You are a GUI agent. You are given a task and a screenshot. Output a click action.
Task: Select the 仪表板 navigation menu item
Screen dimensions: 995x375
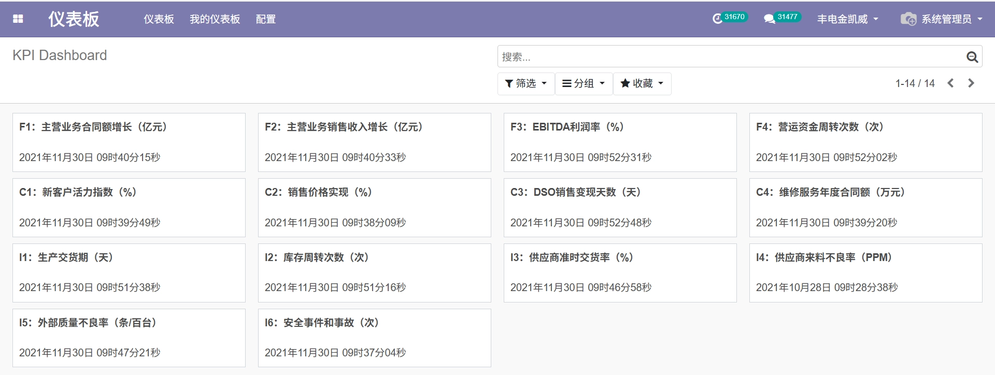159,19
